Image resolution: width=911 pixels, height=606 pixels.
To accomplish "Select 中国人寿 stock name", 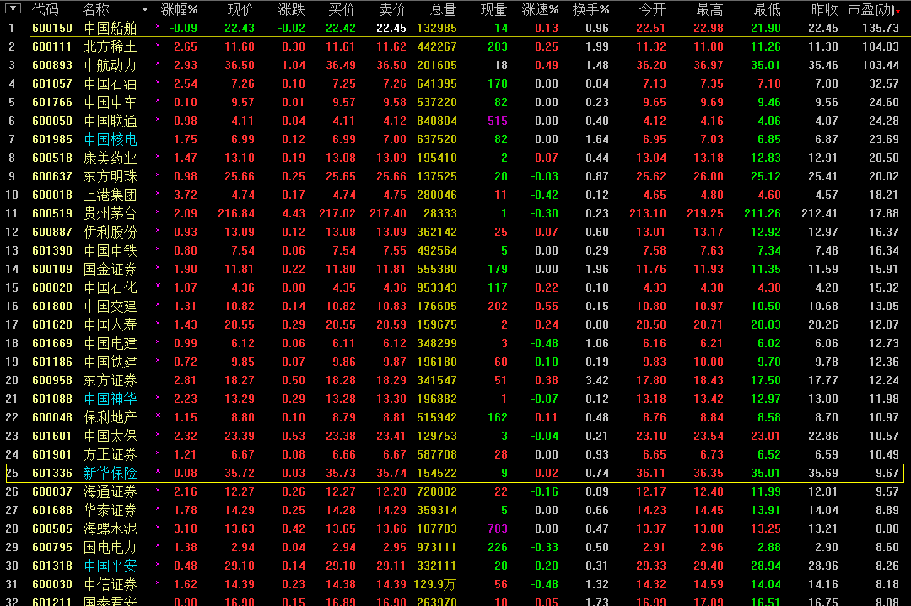I will pyautogui.click(x=111, y=325).
